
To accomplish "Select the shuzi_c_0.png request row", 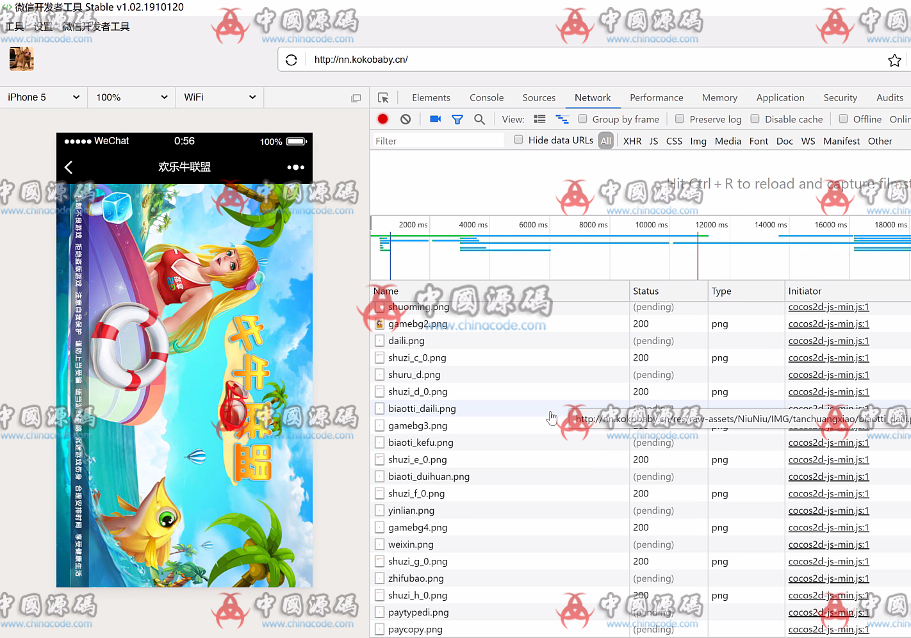I will click(x=641, y=358).
